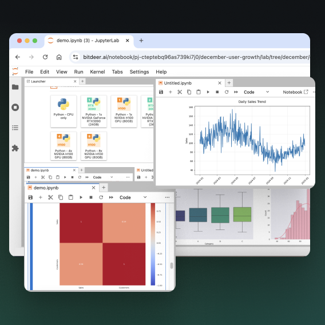
Task: Go to browser home page
Action: point(59,57)
